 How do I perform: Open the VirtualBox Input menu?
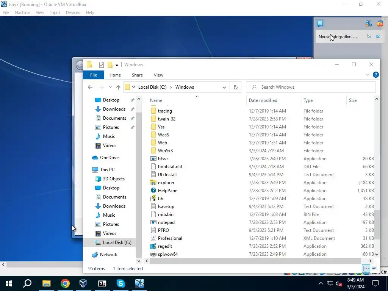(x=55, y=13)
